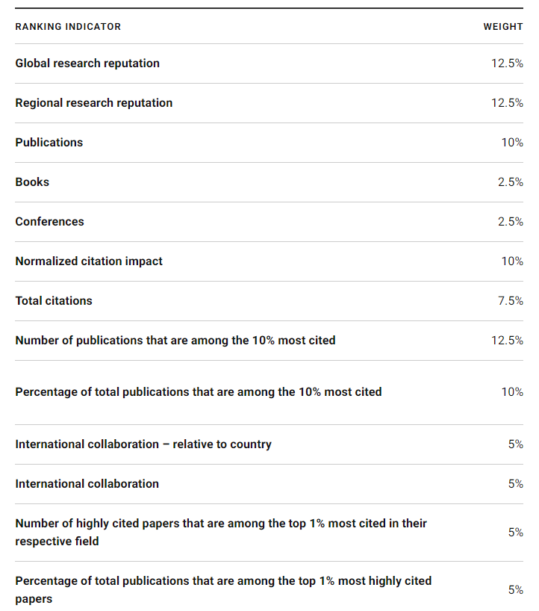Select the Regional research reputation indicator
Image resolution: width=539 pixels, height=611 pixels.
tap(94, 103)
